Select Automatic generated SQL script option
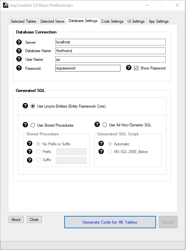The image size is (186, 250). coord(110,144)
